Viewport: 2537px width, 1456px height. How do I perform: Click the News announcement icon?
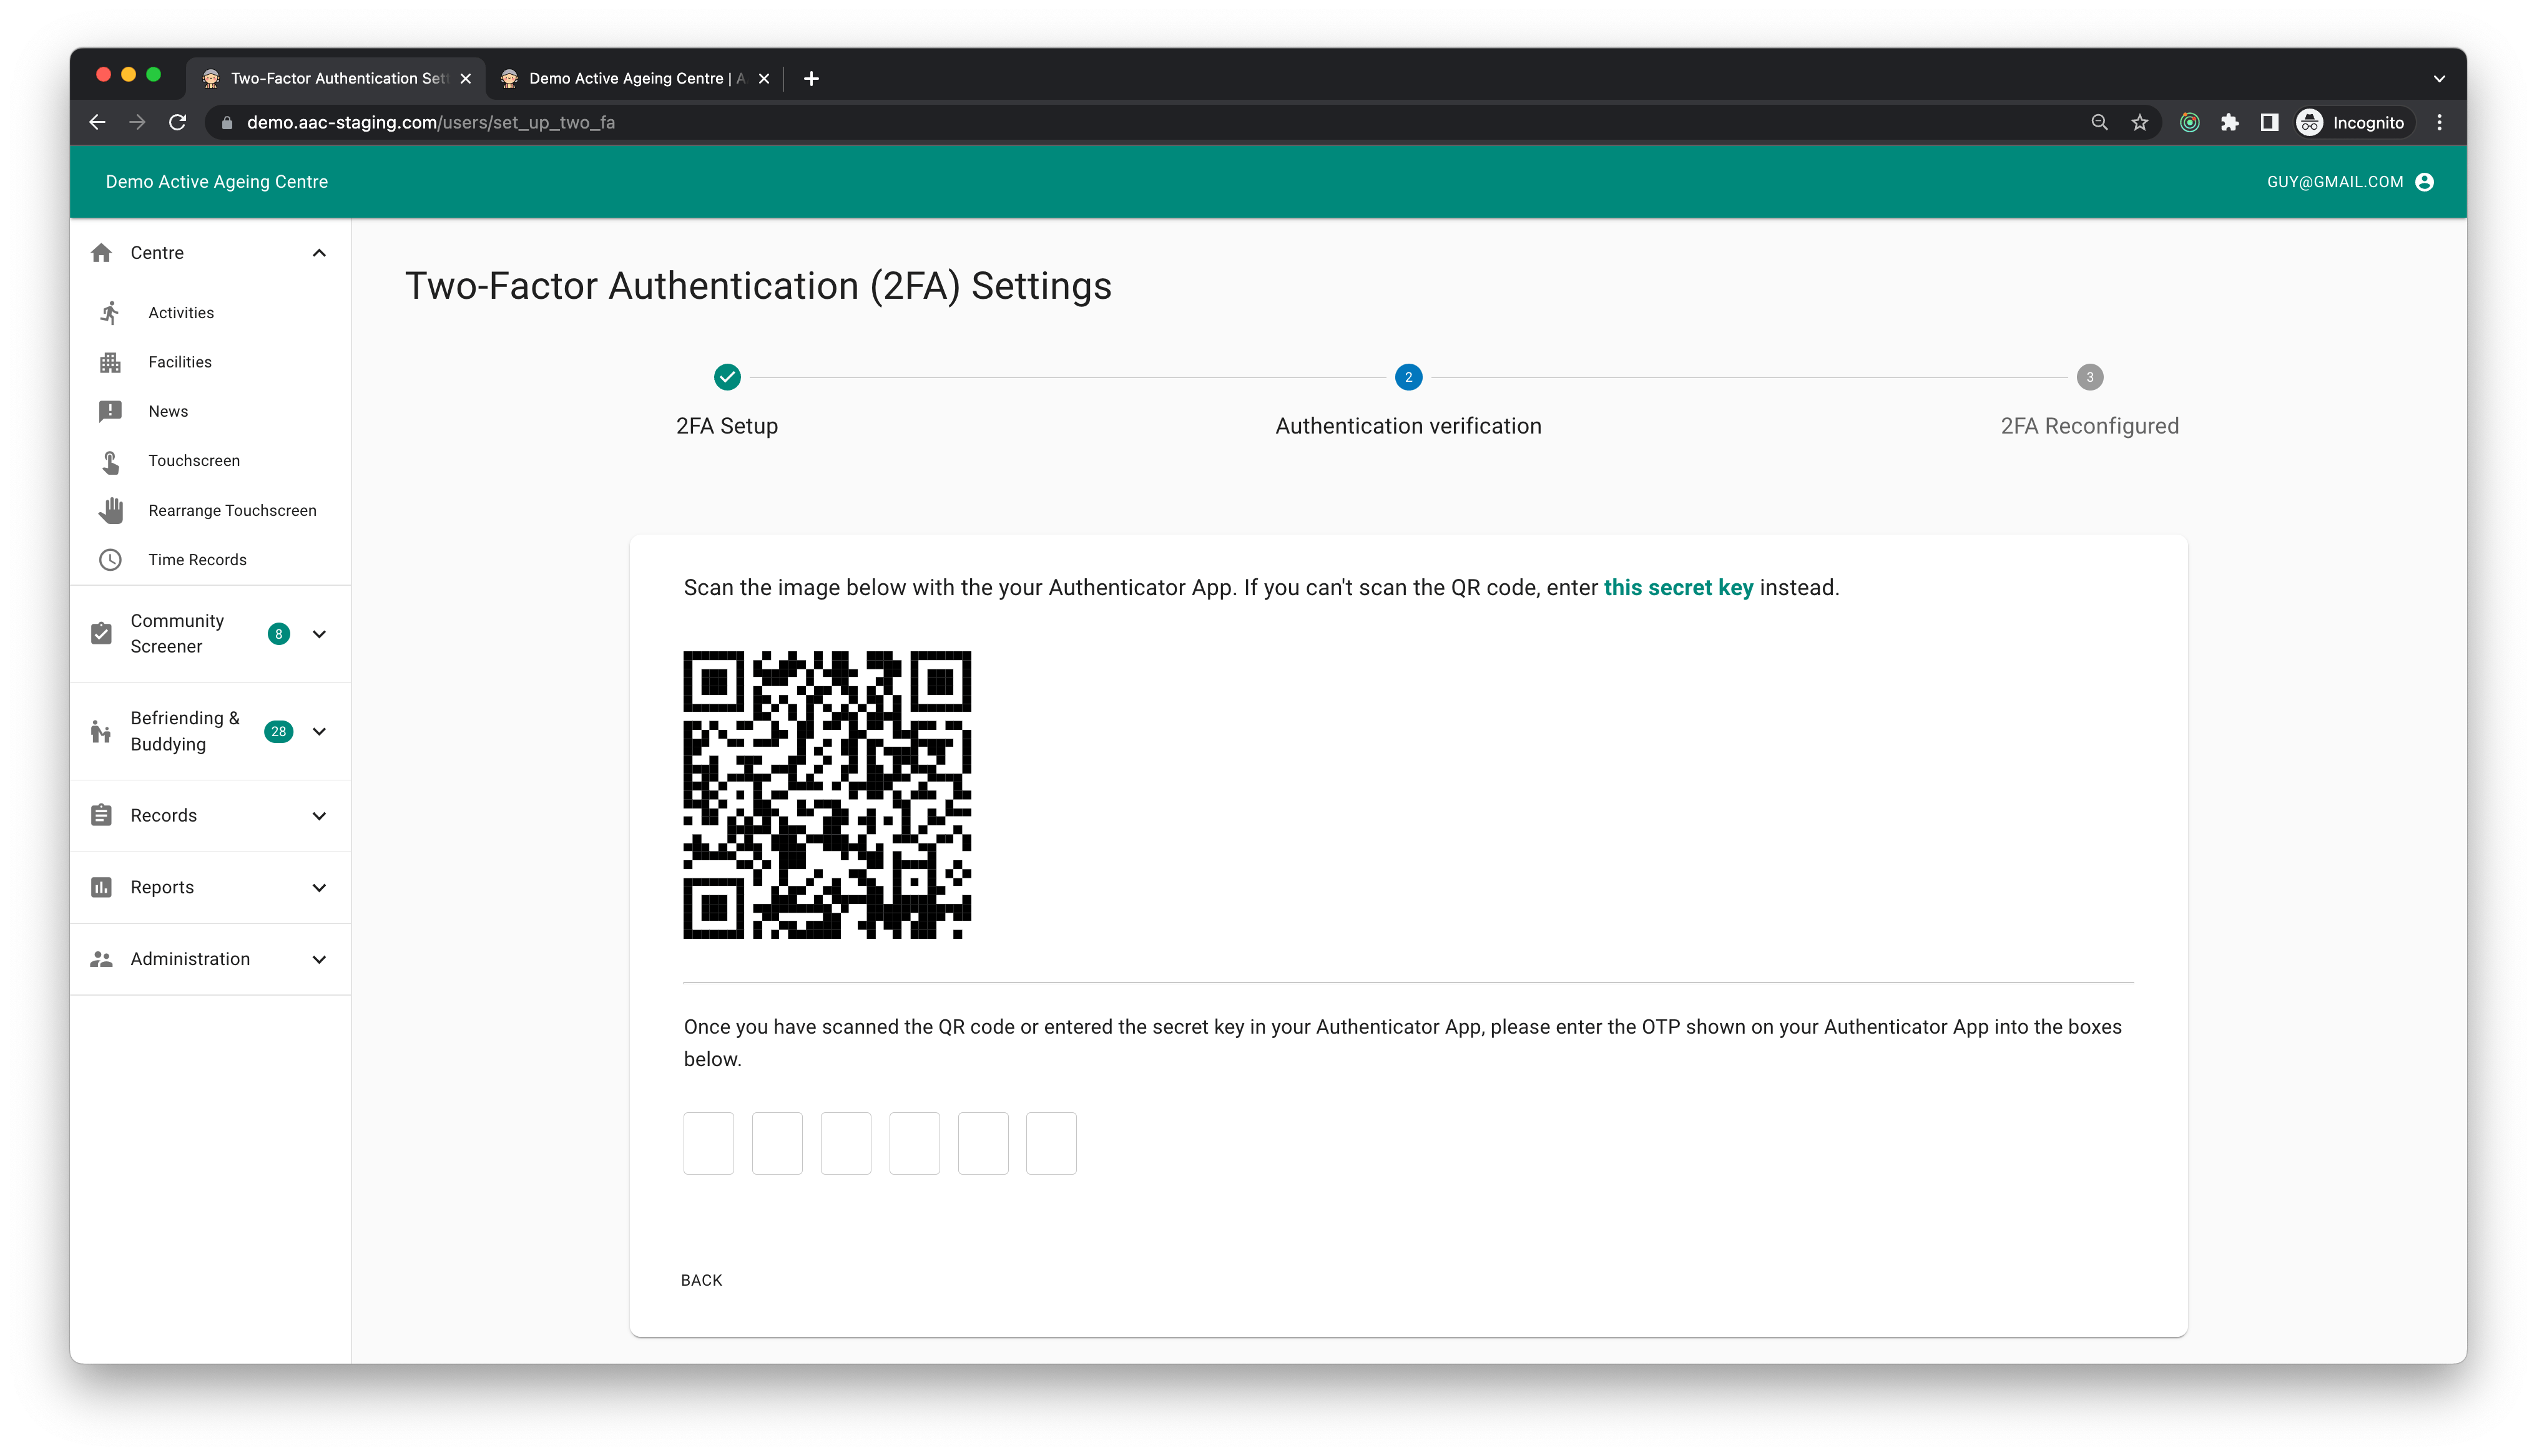(x=110, y=411)
